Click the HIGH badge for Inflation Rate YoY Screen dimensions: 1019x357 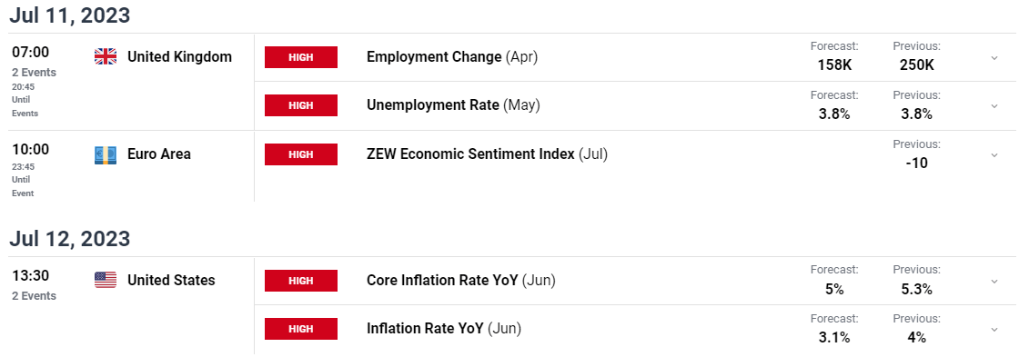301,329
